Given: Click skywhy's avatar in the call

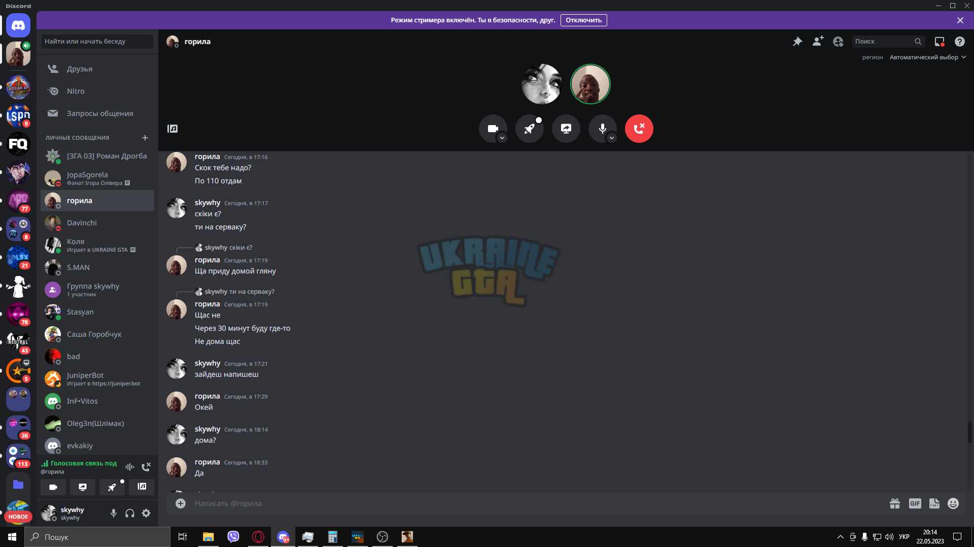Looking at the screenshot, I should pos(542,84).
